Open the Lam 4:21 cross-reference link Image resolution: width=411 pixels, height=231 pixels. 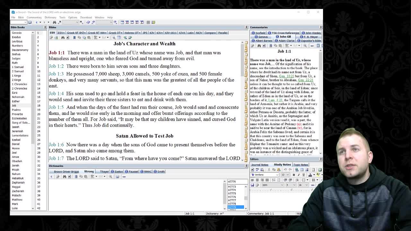[x=275, y=100]
